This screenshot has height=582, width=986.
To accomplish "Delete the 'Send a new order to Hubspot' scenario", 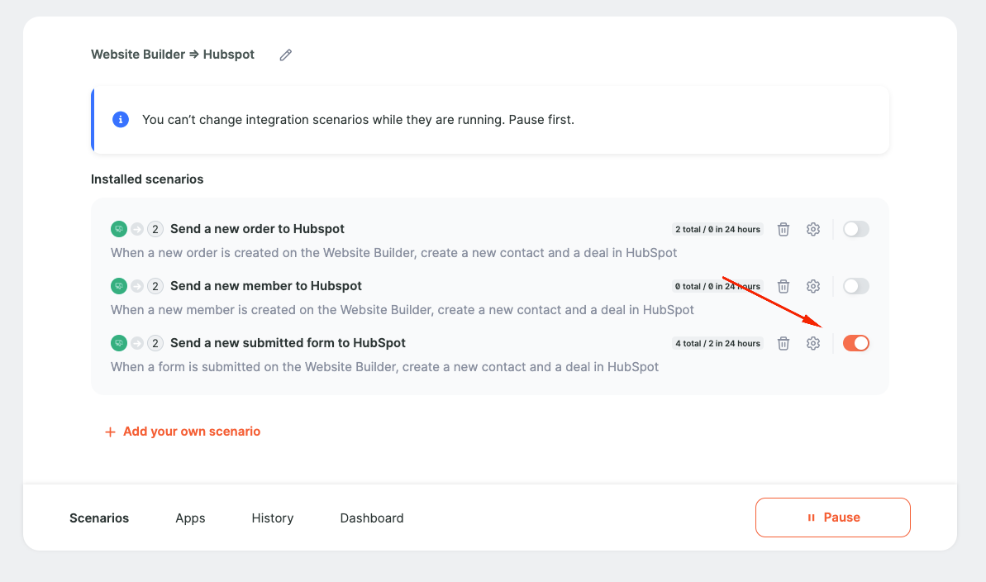I will click(x=784, y=229).
